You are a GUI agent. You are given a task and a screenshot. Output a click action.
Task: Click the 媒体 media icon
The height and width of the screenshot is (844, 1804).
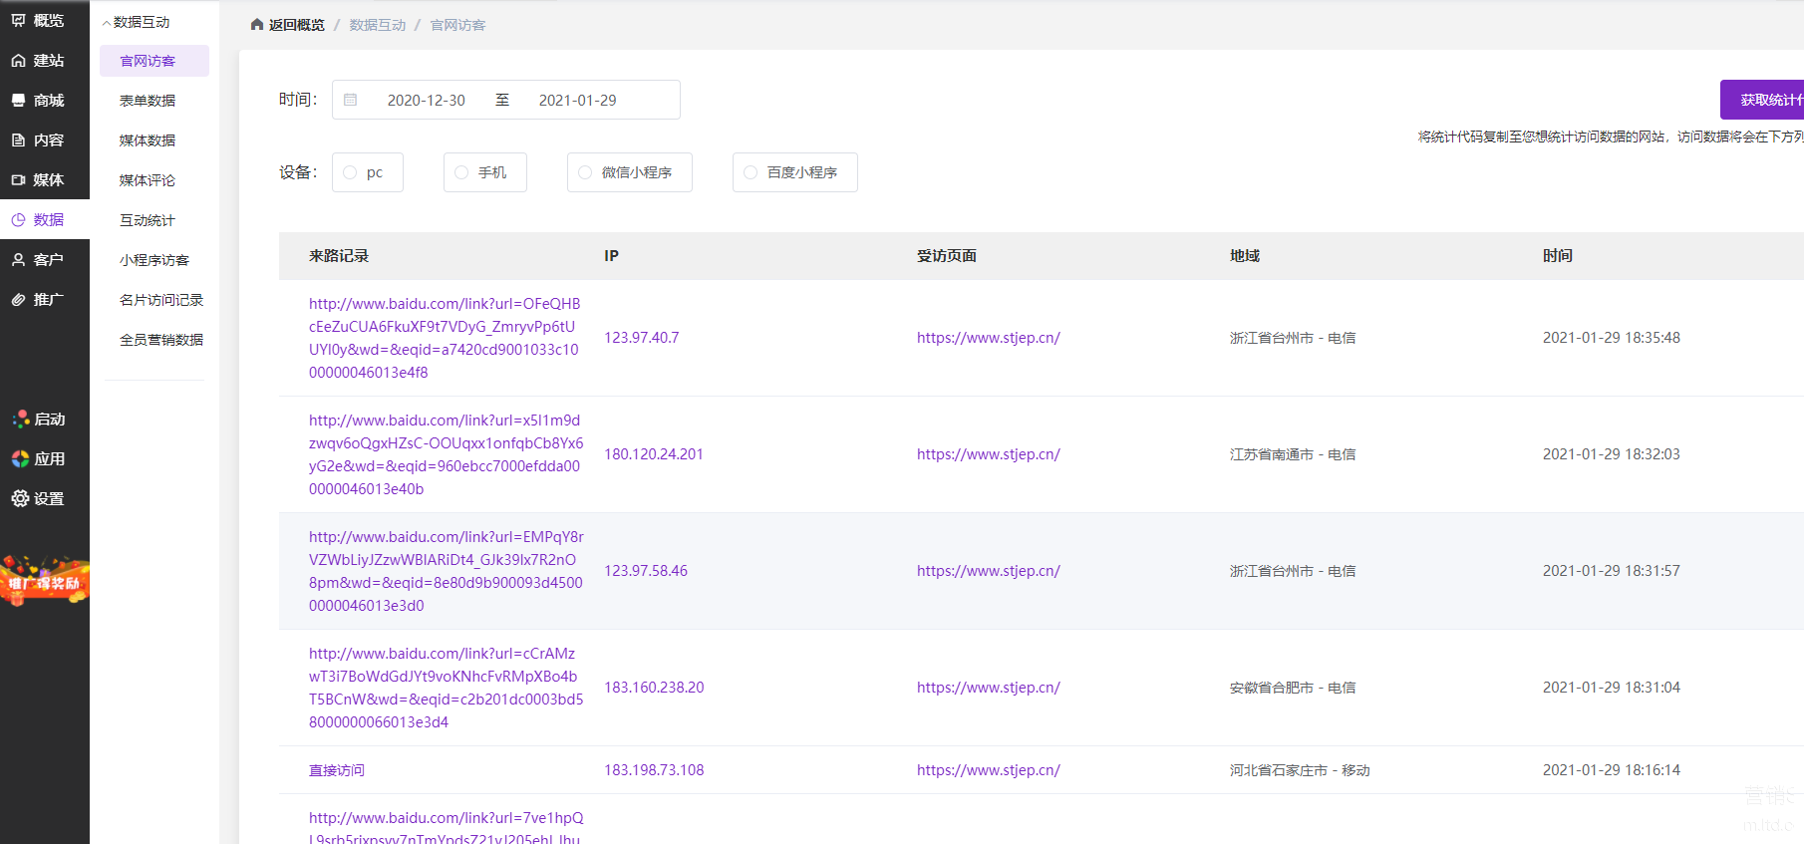18,179
